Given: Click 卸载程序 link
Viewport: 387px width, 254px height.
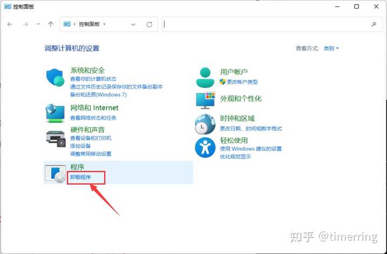Looking at the screenshot, I should (x=81, y=177).
